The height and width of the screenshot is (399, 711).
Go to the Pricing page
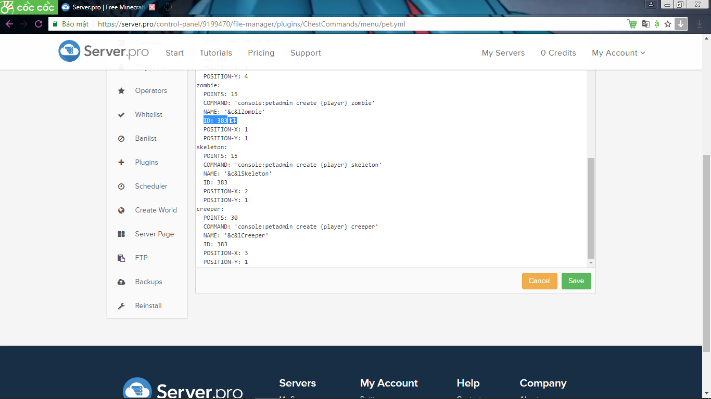[261, 53]
